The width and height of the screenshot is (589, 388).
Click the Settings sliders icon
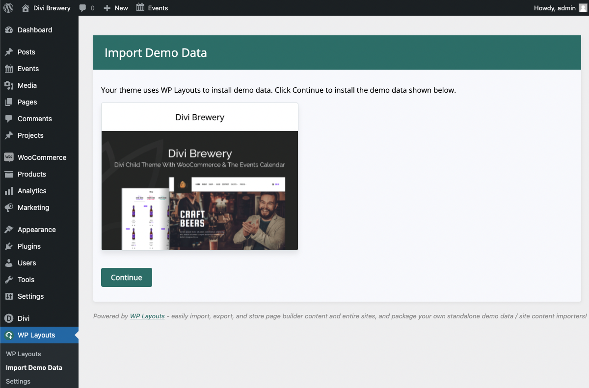tap(9, 296)
